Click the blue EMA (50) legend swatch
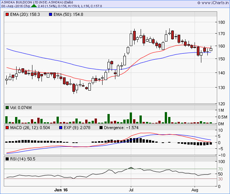Screen dimensions: 230x194 (51, 14)
